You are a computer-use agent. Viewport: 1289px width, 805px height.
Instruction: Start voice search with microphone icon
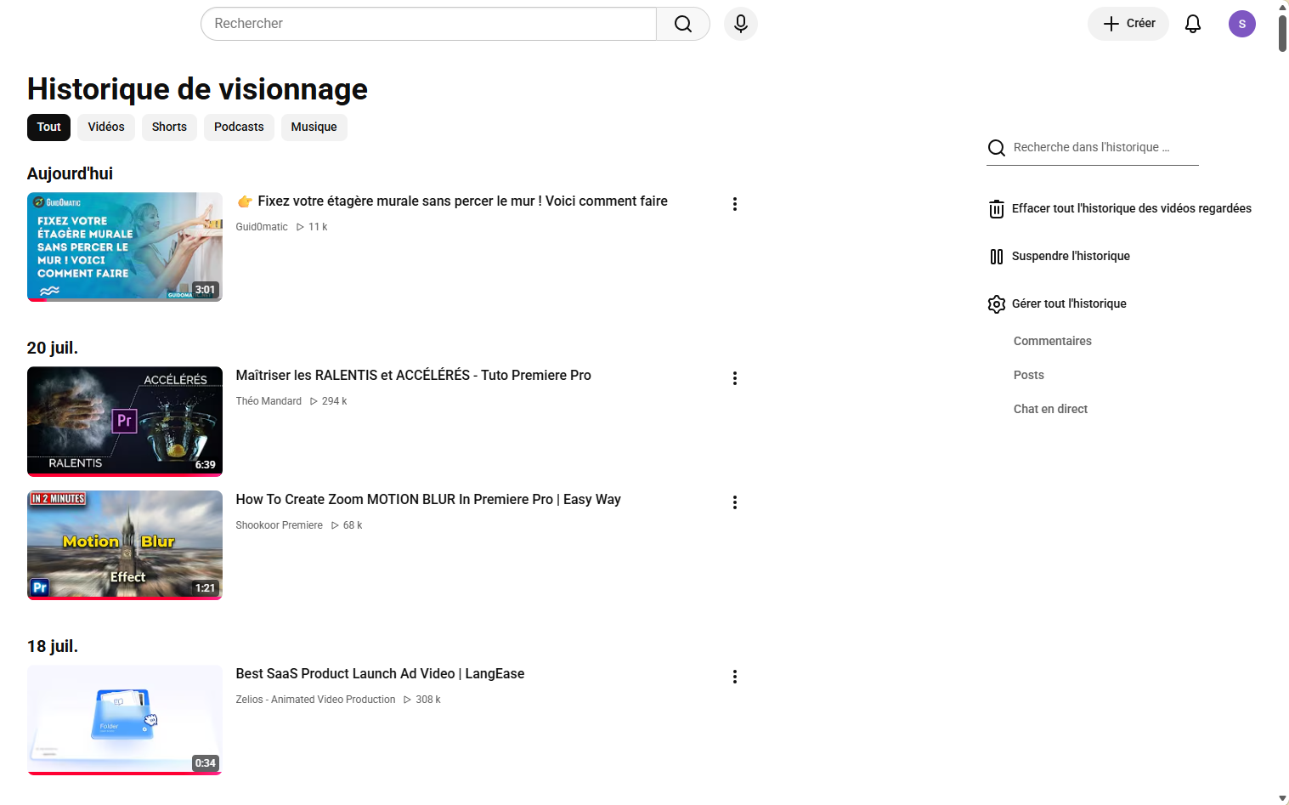741,24
